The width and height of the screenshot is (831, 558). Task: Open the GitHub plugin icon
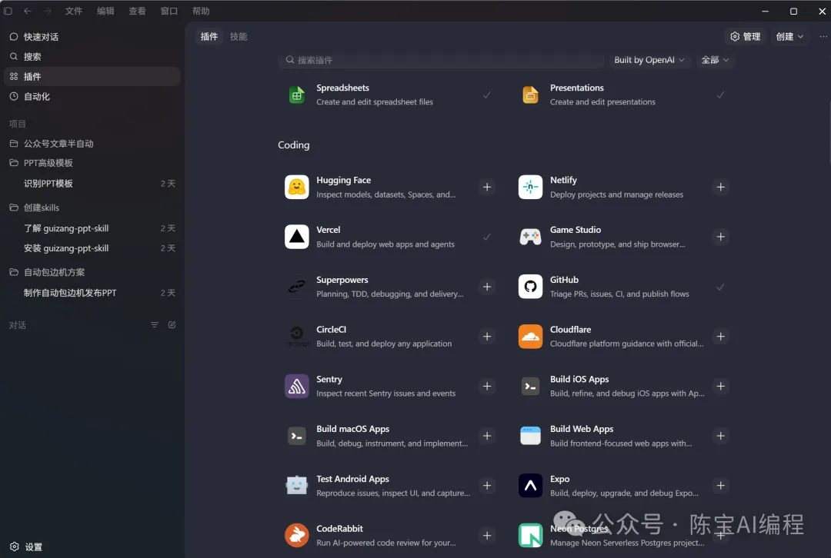(530, 287)
